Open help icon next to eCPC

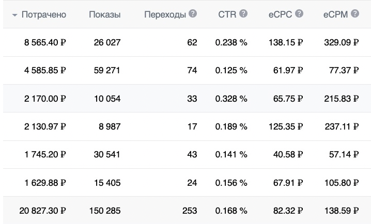tap(299, 13)
